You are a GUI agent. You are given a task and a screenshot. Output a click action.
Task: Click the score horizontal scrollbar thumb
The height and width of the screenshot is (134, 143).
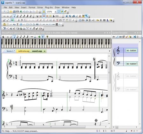point(51,127)
